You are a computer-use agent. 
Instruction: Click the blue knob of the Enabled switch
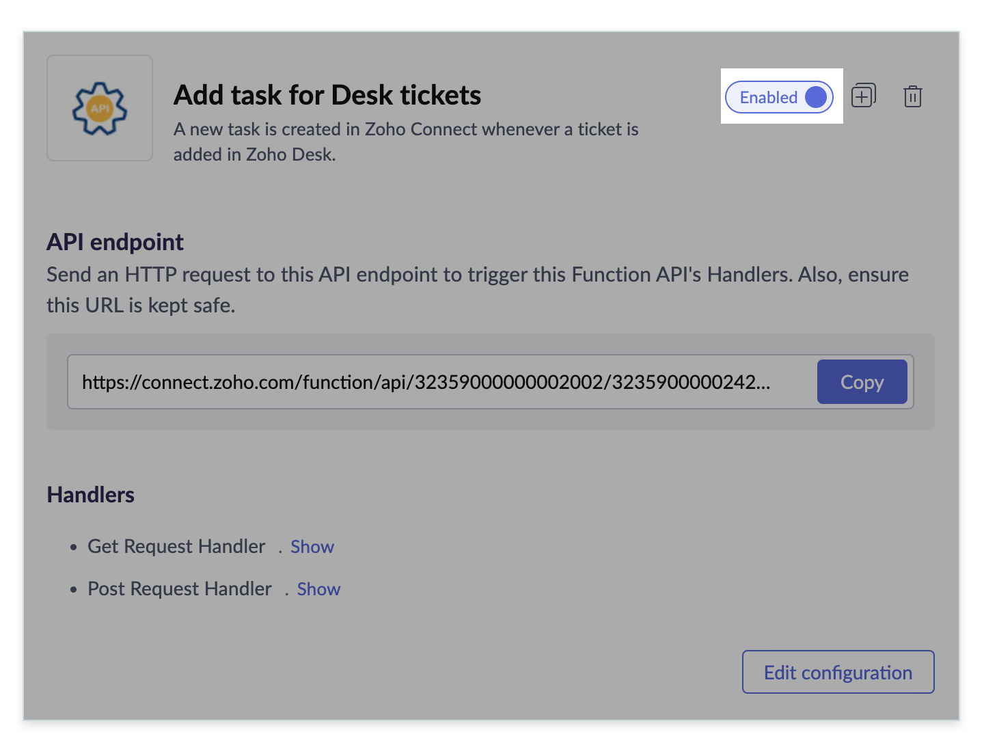pyautogui.click(x=816, y=97)
